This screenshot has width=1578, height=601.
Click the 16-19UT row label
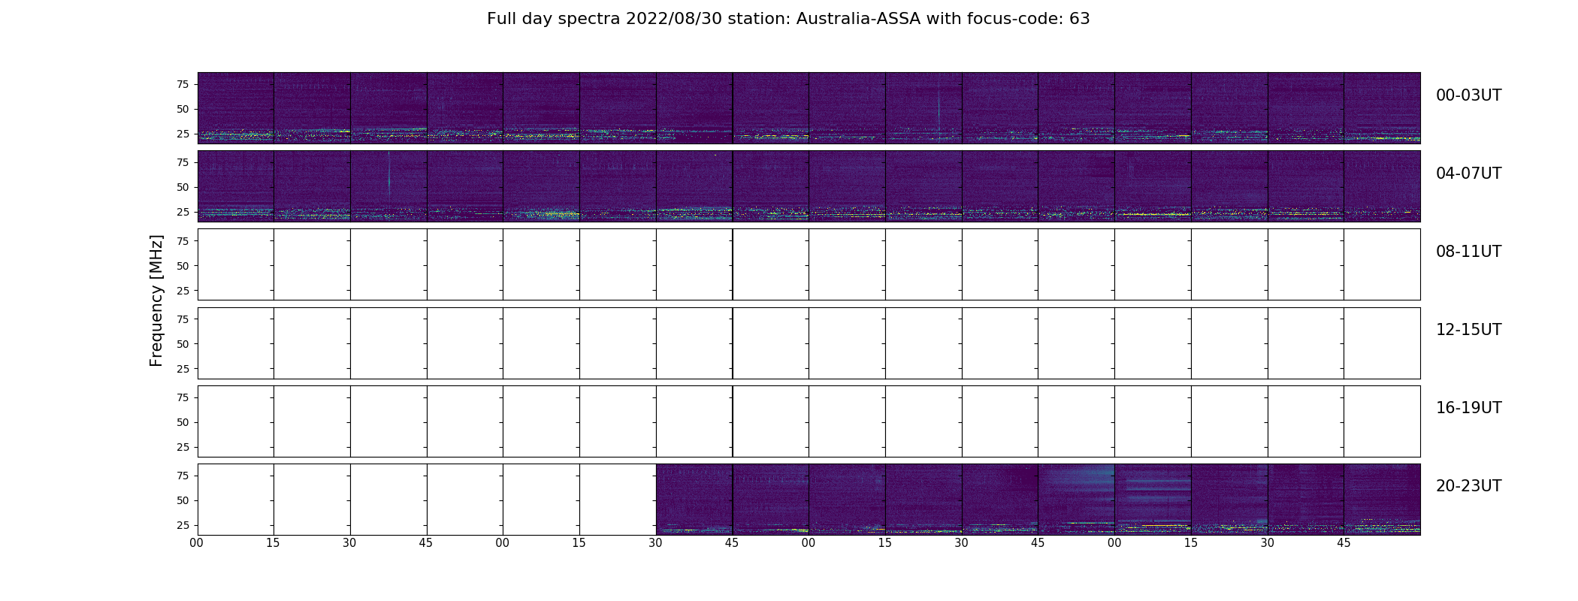pyautogui.click(x=1468, y=408)
